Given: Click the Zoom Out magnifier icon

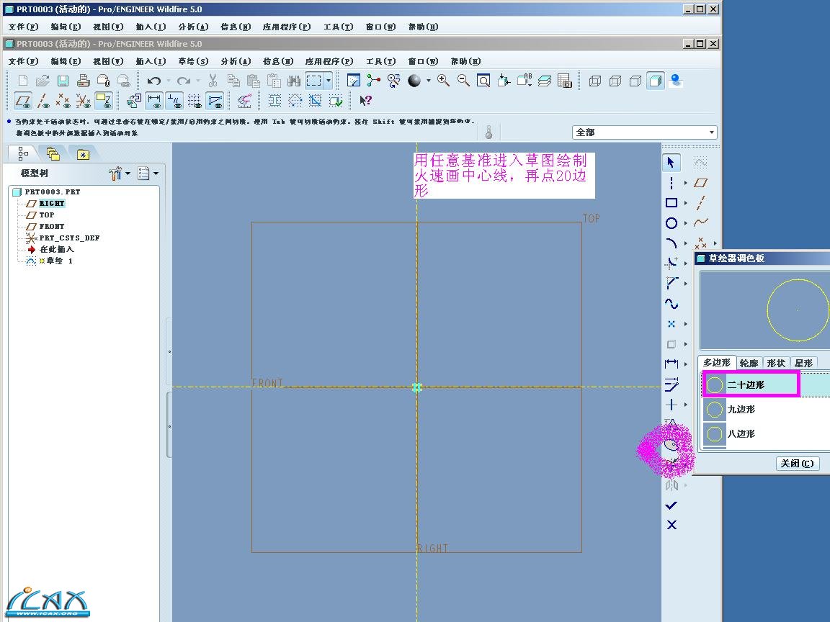Looking at the screenshot, I should point(464,81).
